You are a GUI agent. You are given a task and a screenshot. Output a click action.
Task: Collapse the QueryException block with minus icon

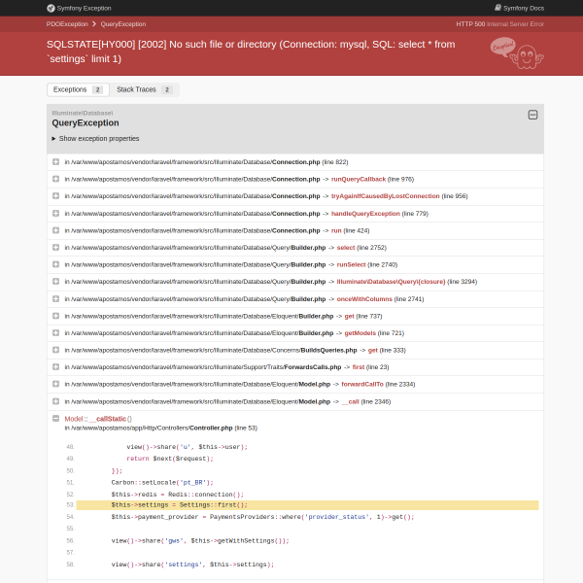tap(532, 115)
